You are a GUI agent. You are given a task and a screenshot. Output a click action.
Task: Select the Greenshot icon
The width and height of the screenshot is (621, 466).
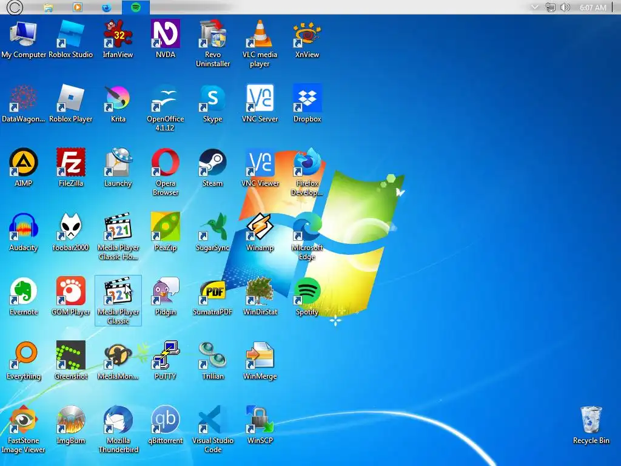click(70, 360)
